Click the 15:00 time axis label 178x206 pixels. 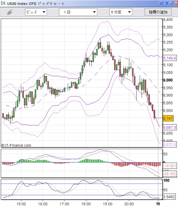(21, 204)
